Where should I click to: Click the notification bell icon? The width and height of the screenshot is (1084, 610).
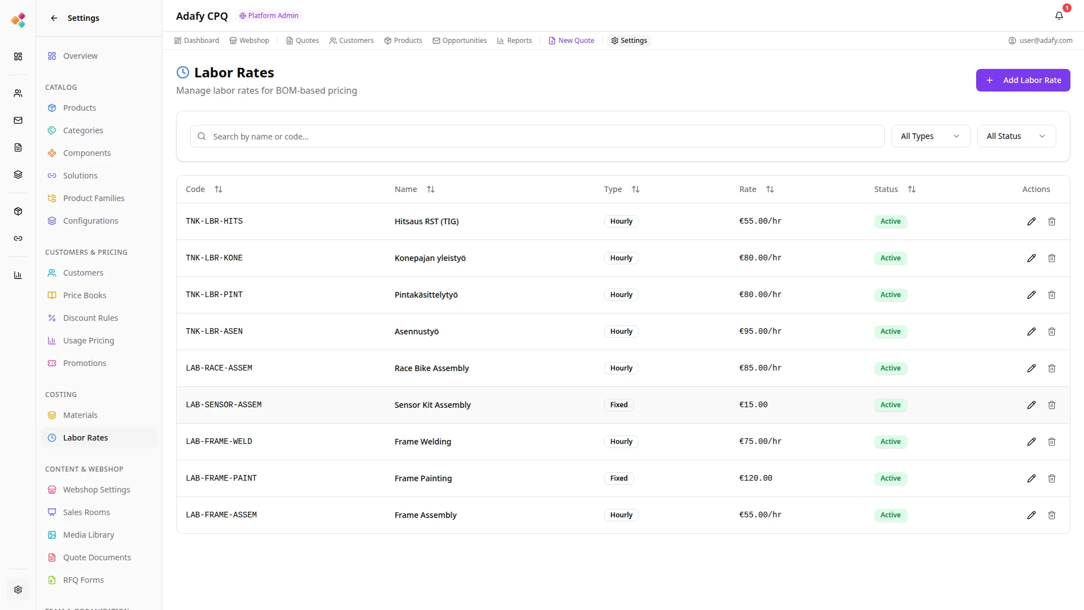(1059, 16)
